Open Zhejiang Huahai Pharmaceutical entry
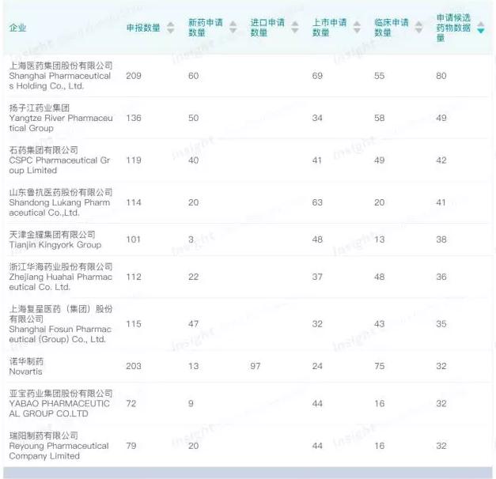This screenshot has width=496, height=479. pyautogui.click(x=61, y=277)
